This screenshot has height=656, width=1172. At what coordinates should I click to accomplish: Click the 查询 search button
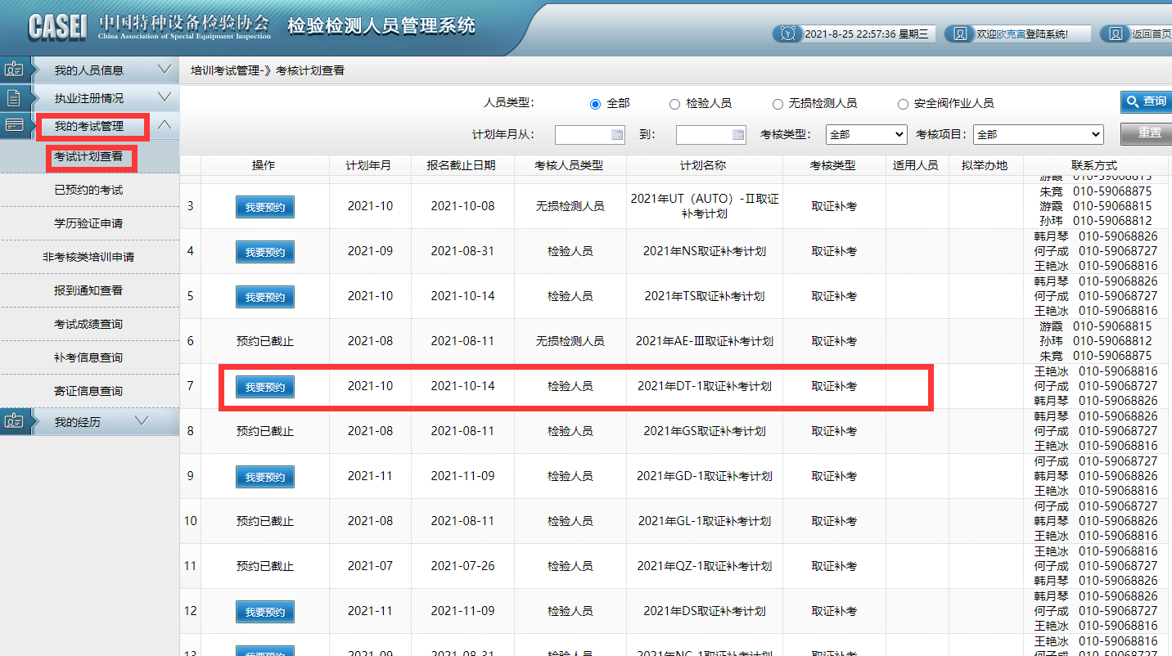[1146, 101]
